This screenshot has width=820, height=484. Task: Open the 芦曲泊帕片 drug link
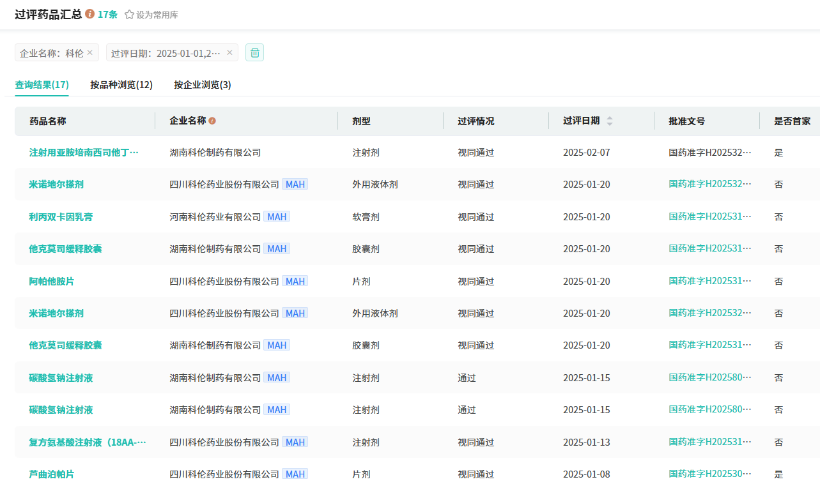(52, 474)
